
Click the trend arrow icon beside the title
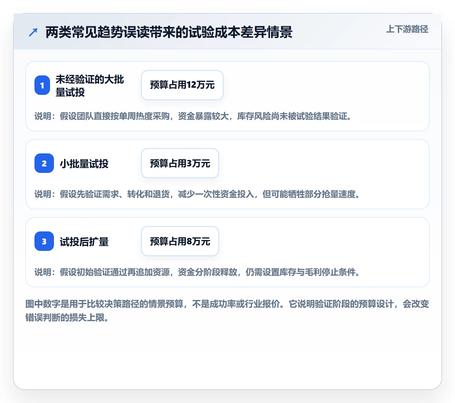click(x=33, y=32)
